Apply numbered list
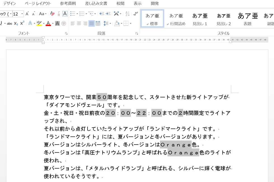Image resolution: width=274 pixels, height=182 pixels. coord(82,14)
